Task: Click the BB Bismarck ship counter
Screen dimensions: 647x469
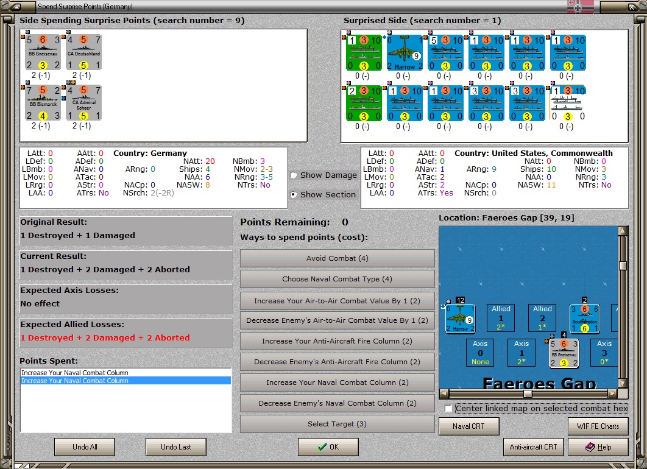Action: click(x=43, y=103)
